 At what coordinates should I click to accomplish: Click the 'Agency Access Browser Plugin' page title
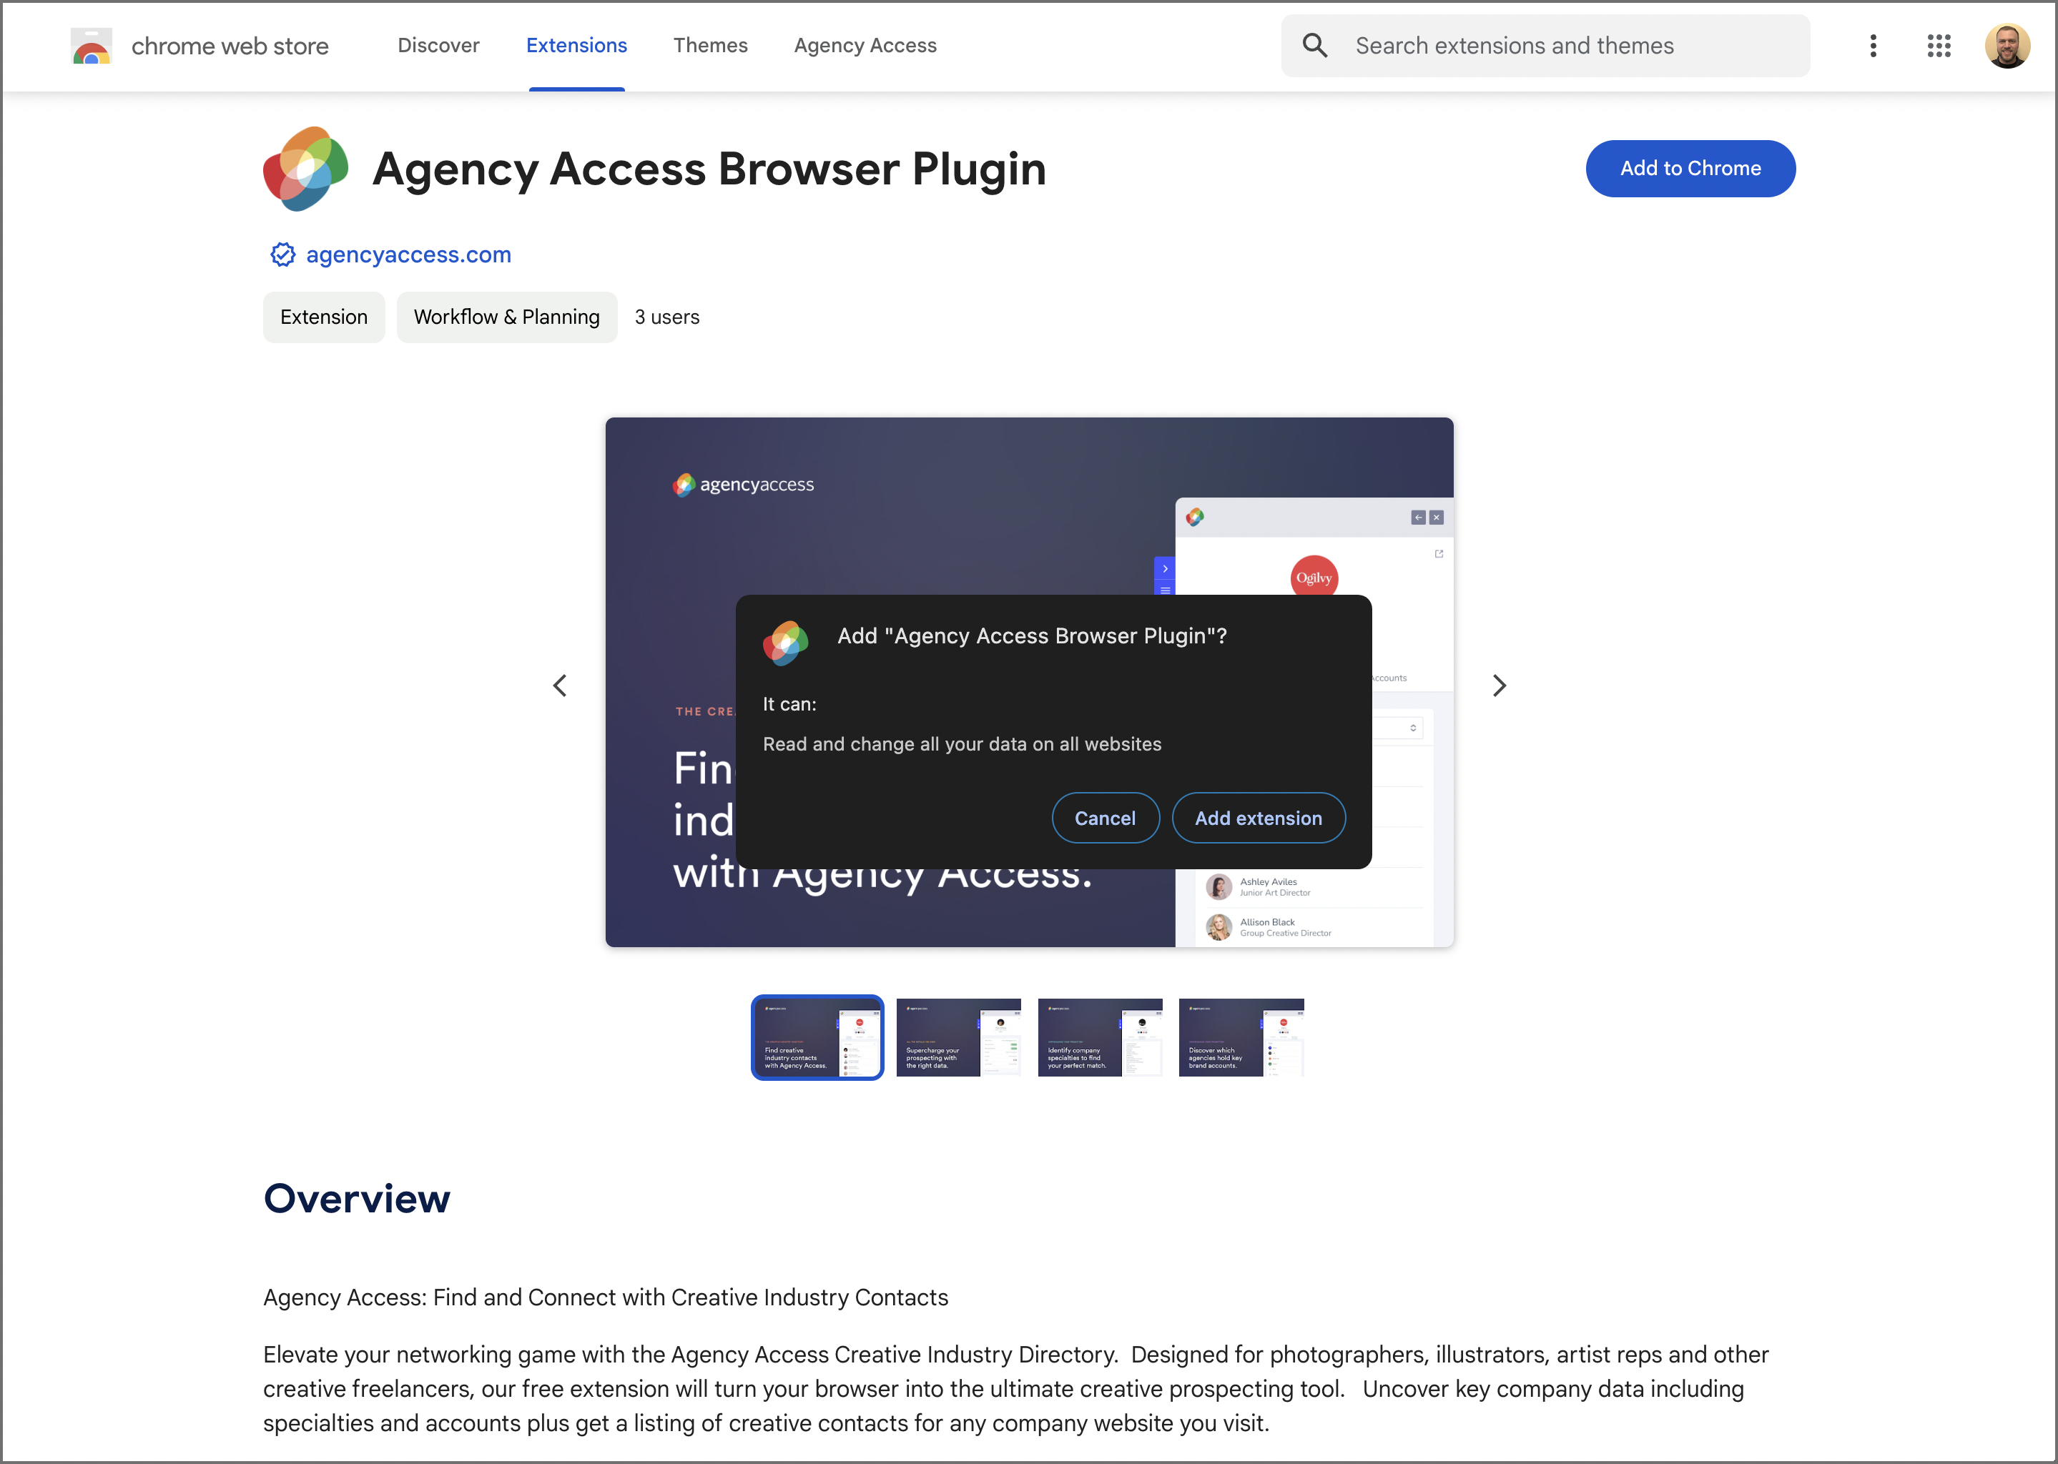point(709,169)
